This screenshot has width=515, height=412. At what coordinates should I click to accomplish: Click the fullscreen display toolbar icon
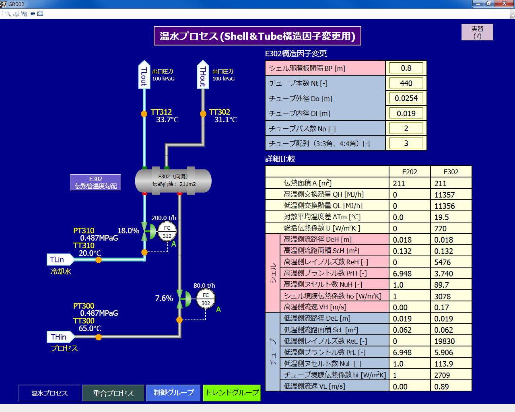pos(40,13)
